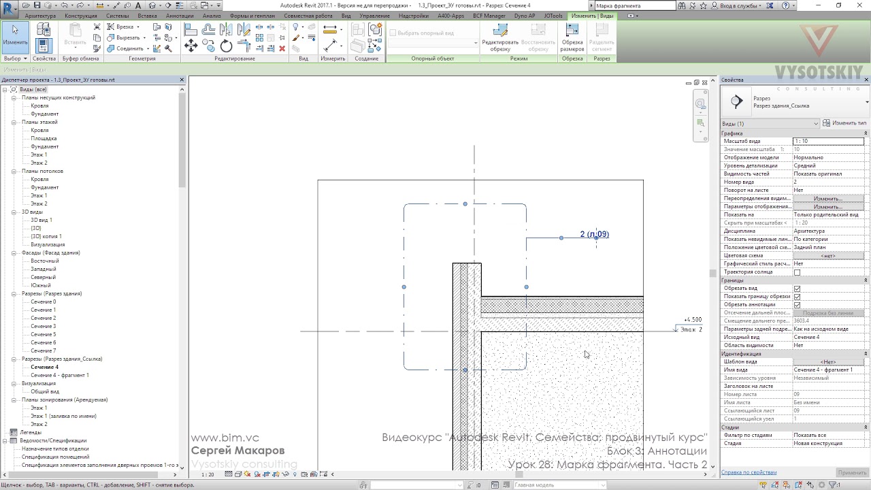Open Справка по свойствам link

tap(749, 472)
